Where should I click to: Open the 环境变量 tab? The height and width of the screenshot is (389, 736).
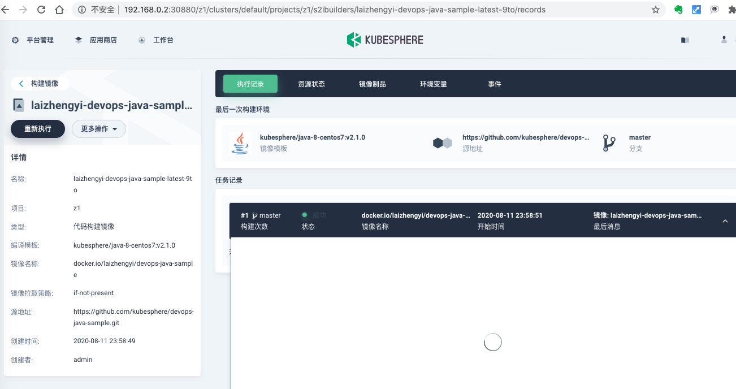tap(433, 83)
